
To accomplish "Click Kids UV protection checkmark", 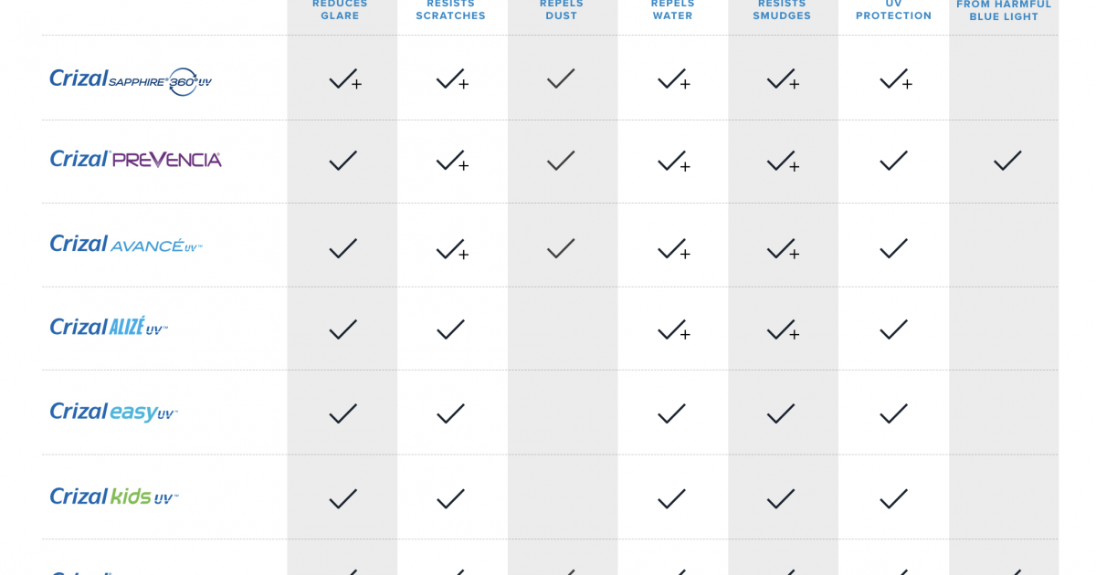I will pos(893,499).
